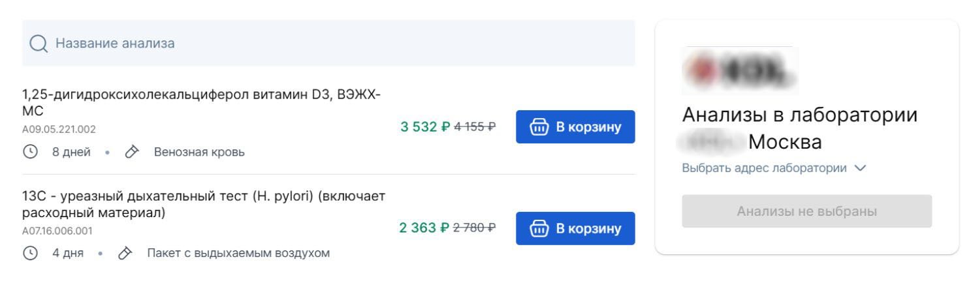This screenshot has width=971, height=281.
Task: Click the crossed-out price 2 780 ₽
Action: point(474,228)
